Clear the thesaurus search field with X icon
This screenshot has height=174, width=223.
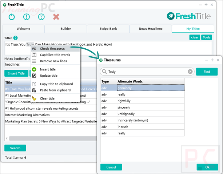click(x=190, y=72)
